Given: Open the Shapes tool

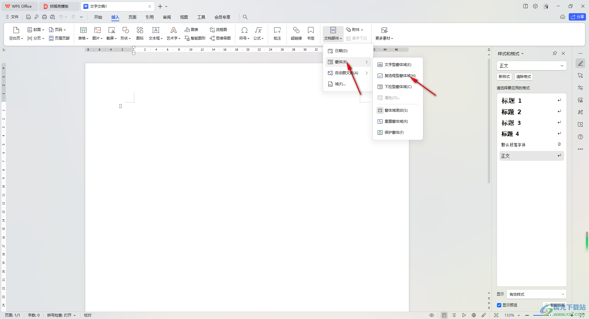Looking at the screenshot, I should [125, 33].
